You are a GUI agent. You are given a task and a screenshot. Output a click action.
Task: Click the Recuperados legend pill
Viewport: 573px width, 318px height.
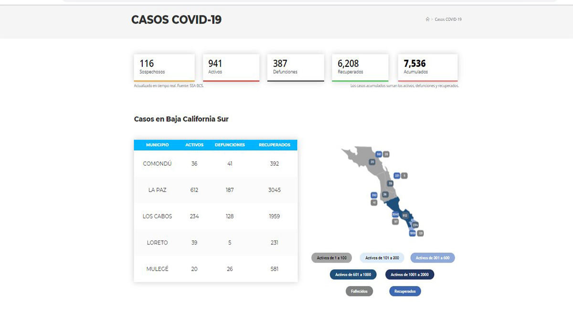(405, 291)
